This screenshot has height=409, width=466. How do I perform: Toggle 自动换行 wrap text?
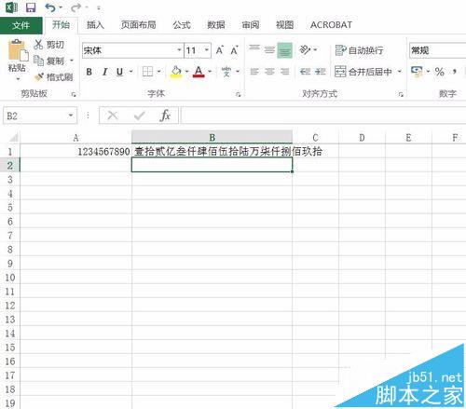[360, 50]
